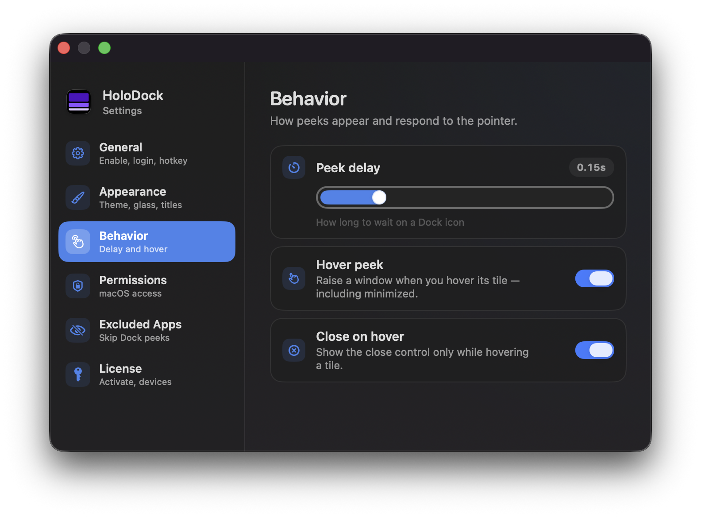Screen dimensions: 701x517
Task: Open the General settings tab label
Action: [120, 147]
